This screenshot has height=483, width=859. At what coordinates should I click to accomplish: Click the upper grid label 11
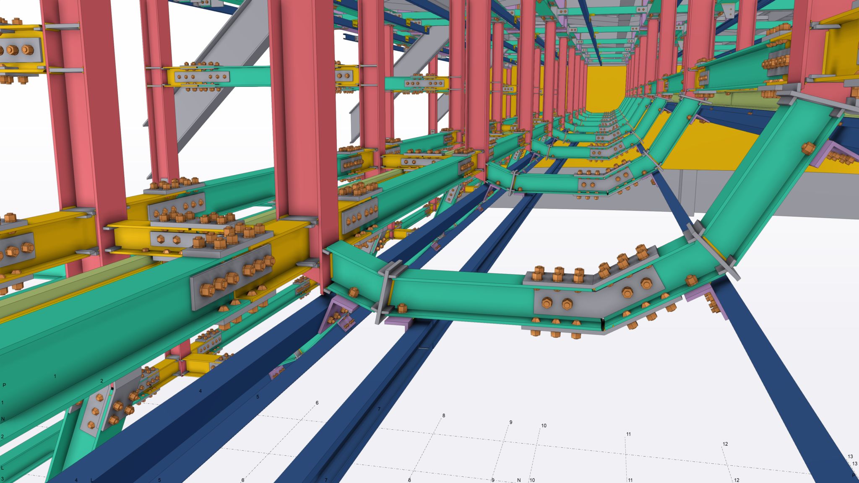click(629, 434)
